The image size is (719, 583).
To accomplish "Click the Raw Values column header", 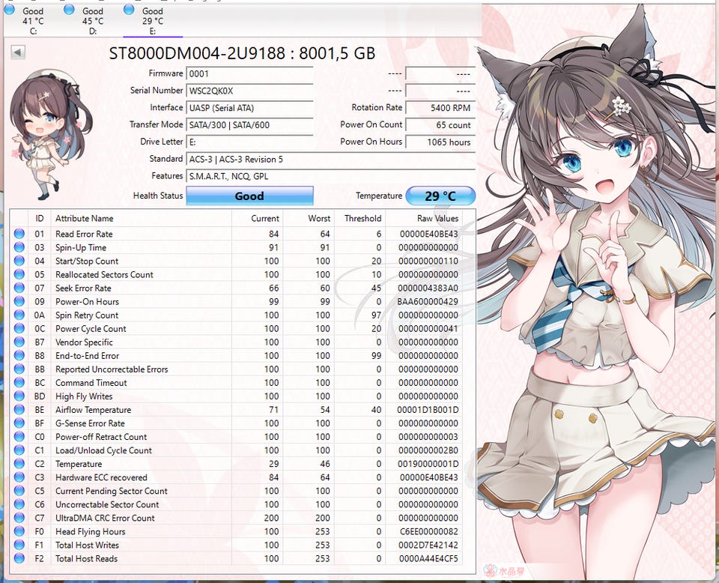I will [x=424, y=218].
